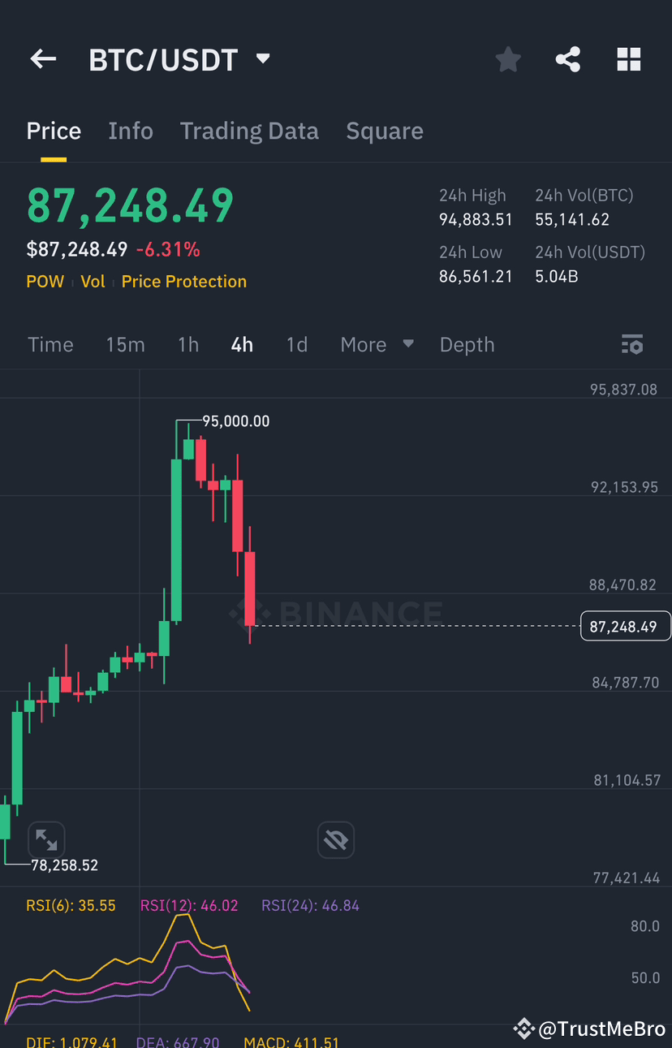Open the Square tab
Screen dimensions: 672x1048
tap(385, 131)
